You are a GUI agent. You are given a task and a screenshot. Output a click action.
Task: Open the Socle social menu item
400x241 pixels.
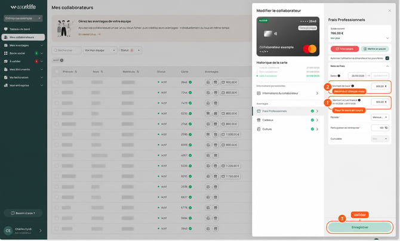(x=23, y=53)
